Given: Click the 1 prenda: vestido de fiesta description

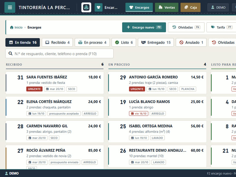Looking at the screenshot, I should click(x=46, y=83).
